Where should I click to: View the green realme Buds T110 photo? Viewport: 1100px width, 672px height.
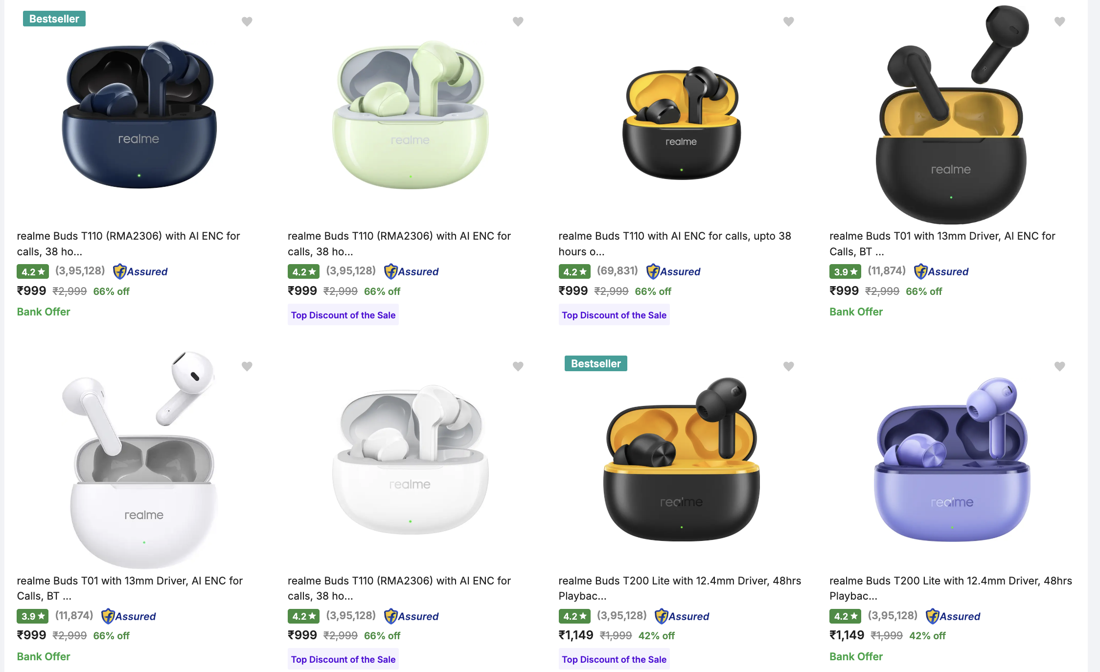click(410, 115)
